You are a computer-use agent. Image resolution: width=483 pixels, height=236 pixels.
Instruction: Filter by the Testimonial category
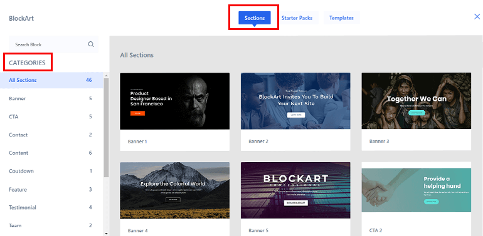point(51,207)
